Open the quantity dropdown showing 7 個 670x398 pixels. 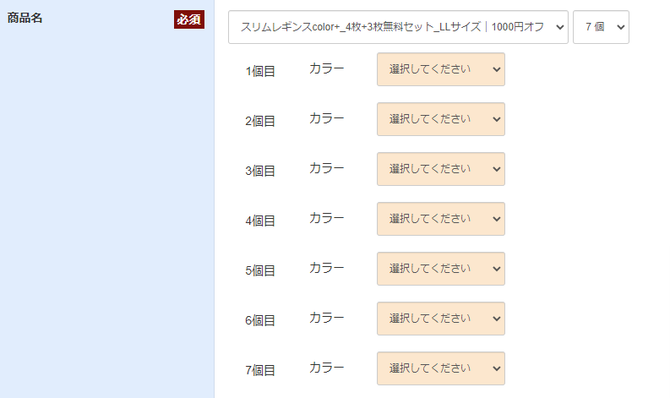click(x=601, y=27)
